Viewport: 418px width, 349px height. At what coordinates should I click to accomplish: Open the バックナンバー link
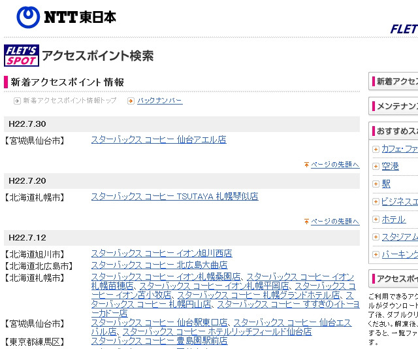[160, 101]
